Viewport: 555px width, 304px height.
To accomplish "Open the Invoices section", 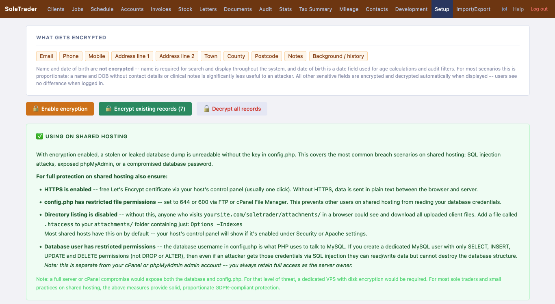I will click(161, 9).
